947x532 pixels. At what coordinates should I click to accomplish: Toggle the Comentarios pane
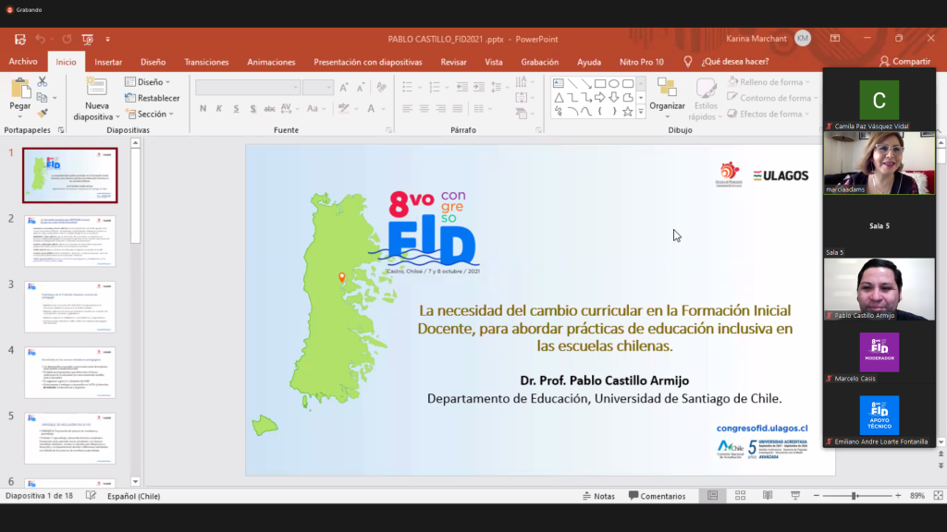[657, 496]
